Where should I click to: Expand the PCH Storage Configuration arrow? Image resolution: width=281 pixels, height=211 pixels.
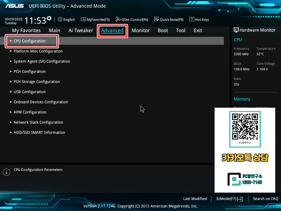[11, 82]
